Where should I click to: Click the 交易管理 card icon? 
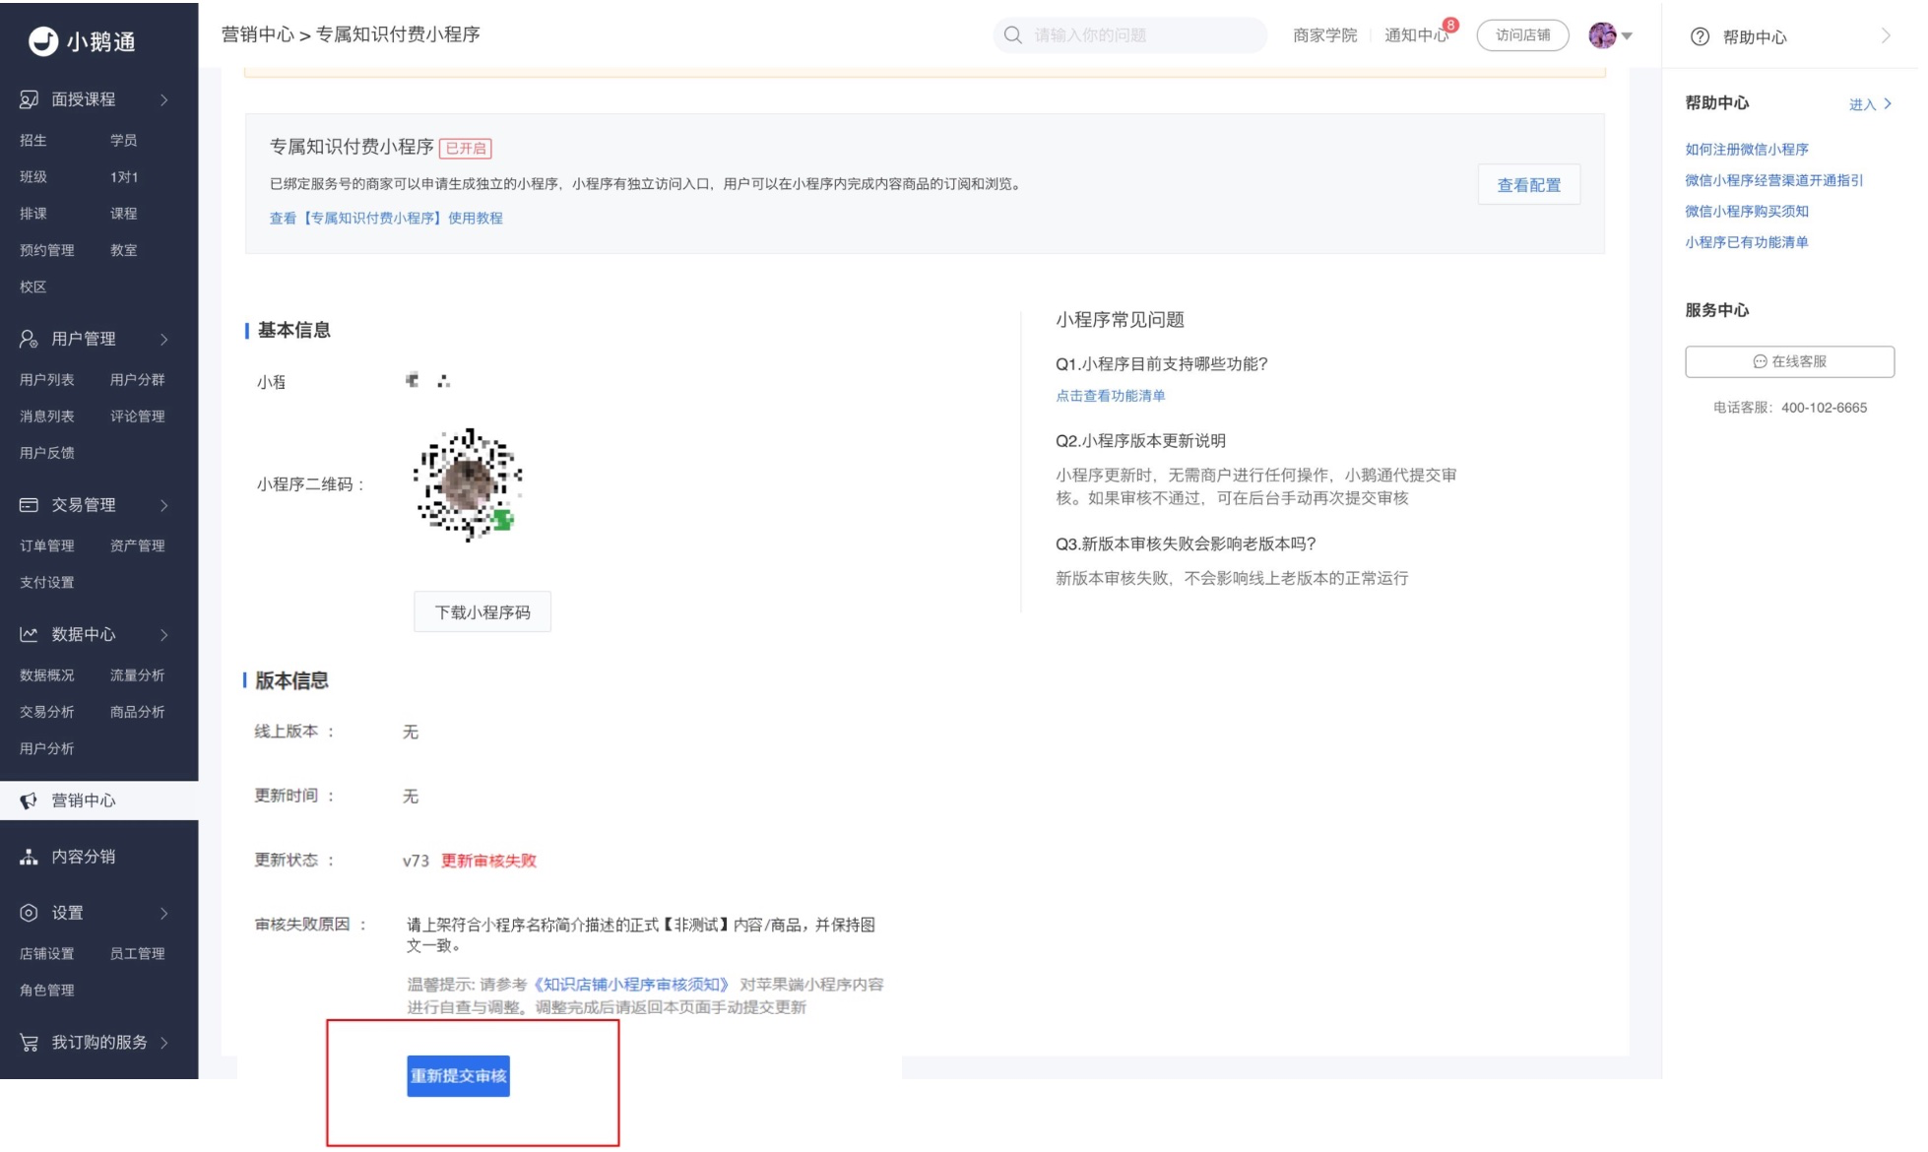[x=29, y=505]
